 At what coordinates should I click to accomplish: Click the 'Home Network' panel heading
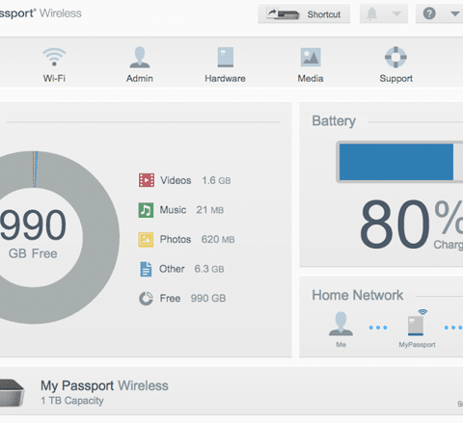point(357,295)
